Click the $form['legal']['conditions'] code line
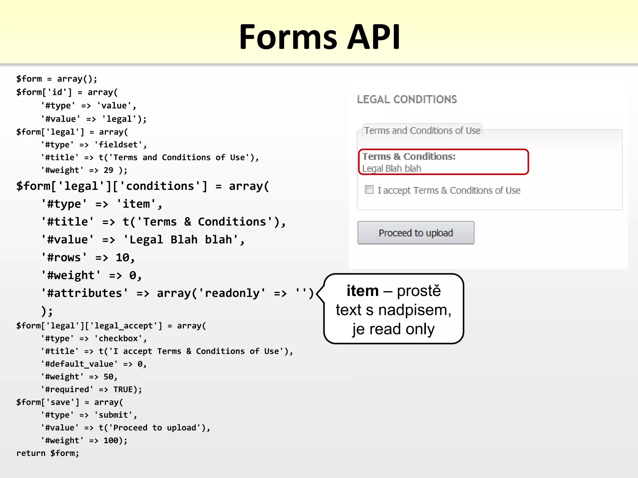Screen dimensions: 638x478 point(142,186)
